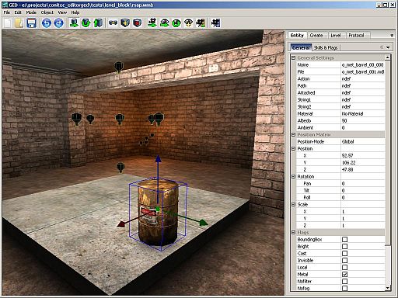Click the red shield toolbar icon
The width and height of the screenshot is (398, 298).
pos(138,23)
